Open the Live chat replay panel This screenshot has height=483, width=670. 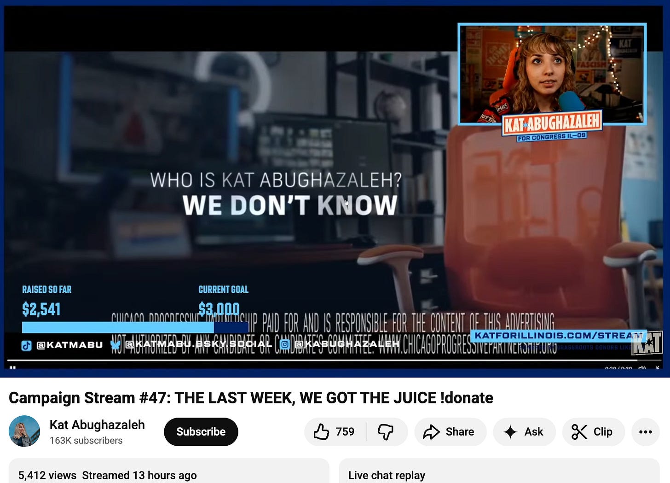click(x=499, y=471)
